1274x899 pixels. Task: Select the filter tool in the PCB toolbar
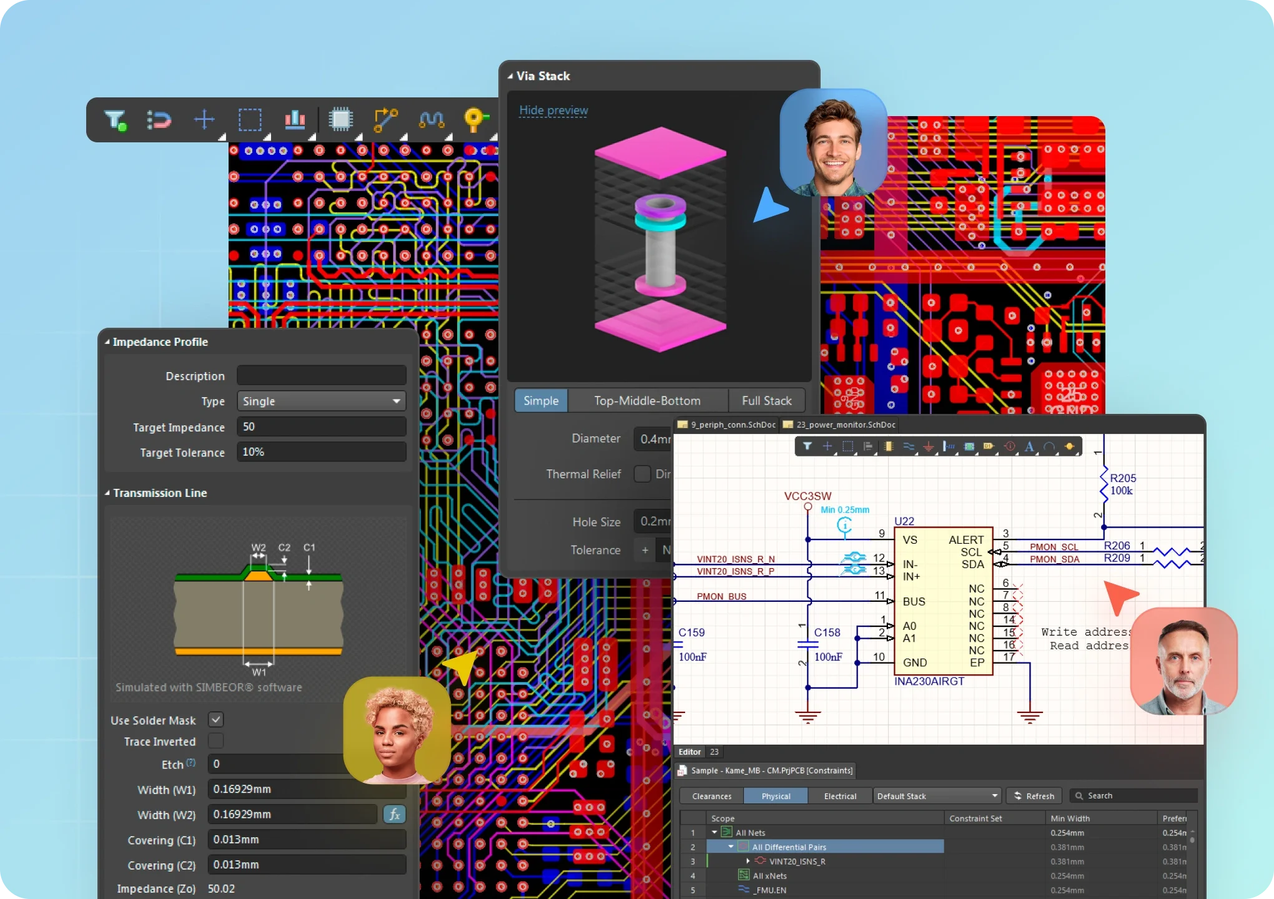pos(116,120)
